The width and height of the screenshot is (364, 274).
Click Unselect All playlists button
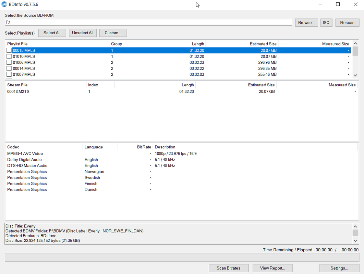click(83, 33)
